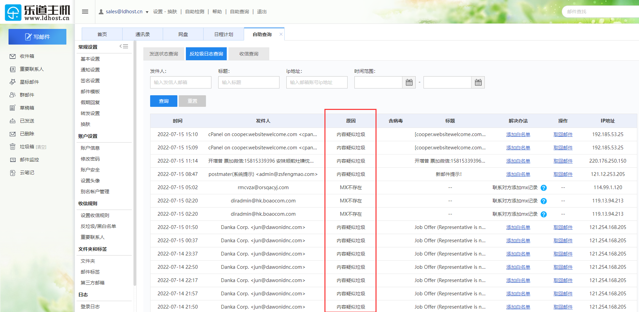Open 重要联系人 in sidebar
Screen dimensions: 639x312
tap(32, 69)
